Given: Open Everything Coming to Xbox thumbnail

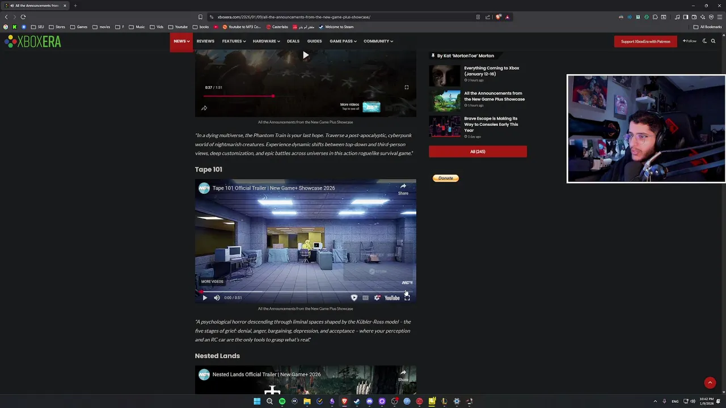Looking at the screenshot, I should tap(445, 75).
